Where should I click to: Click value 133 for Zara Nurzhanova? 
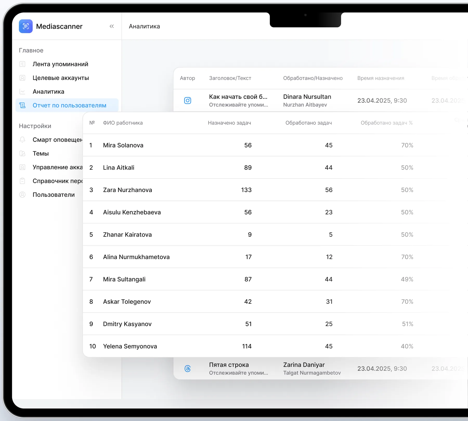coord(246,190)
